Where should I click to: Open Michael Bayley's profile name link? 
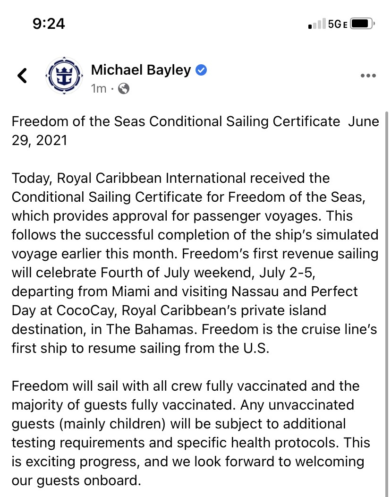click(141, 70)
